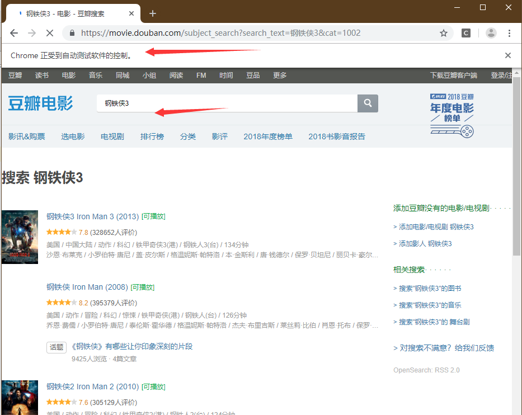Image resolution: width=522 pixels, height=415 pixels.
Task: Stop page loading with the X button
Action: click(x=50, y=33)
